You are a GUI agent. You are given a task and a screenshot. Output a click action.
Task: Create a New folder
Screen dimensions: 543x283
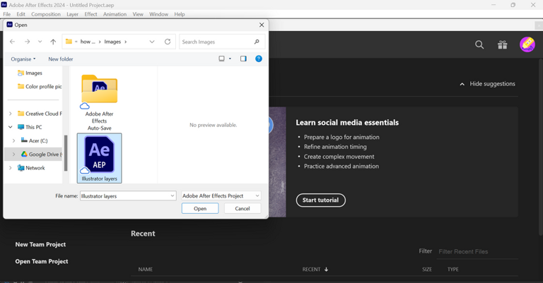(x=61, y=59)
